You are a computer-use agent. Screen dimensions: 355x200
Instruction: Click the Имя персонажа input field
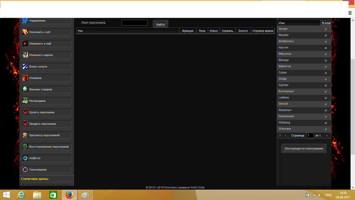click(134, 23)
